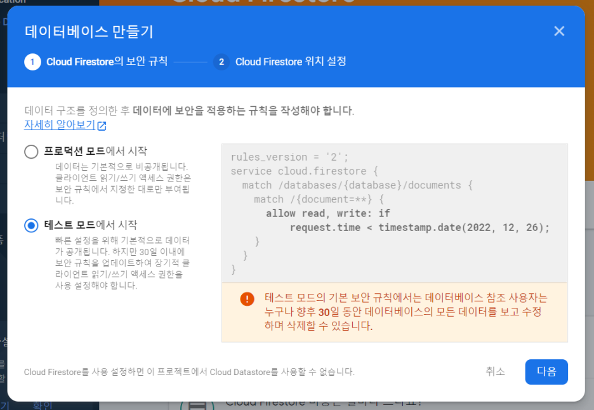The height and width of the screenshot is (410, 594).
Task: Click the 테스트 모드 description text
Action: 122,263
